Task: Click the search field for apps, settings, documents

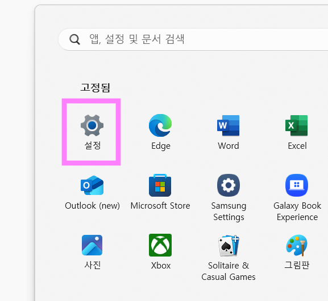Action: point(193,39)
